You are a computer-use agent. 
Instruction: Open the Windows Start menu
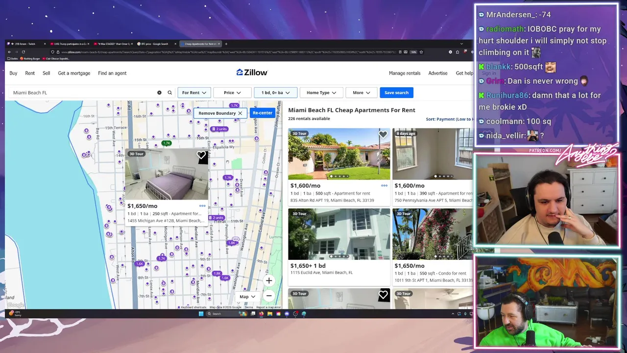click(x=201, y=314)
